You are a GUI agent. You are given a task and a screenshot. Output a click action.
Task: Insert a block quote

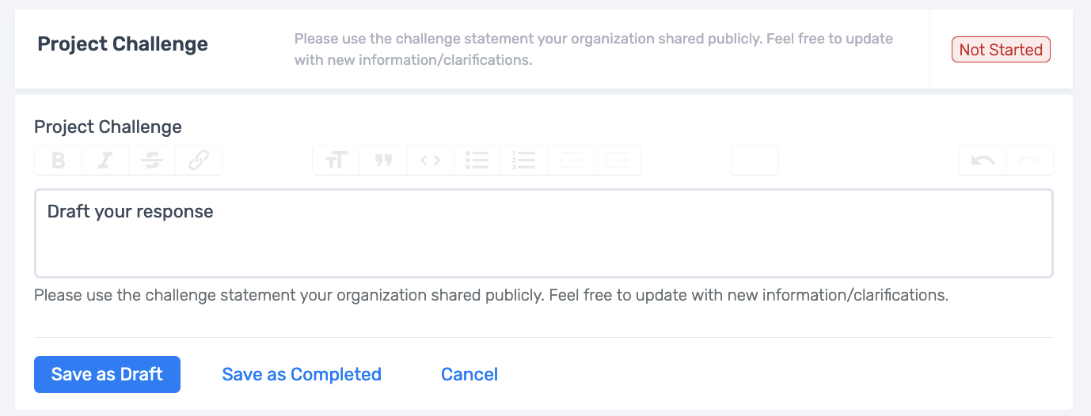coord(383,161)
